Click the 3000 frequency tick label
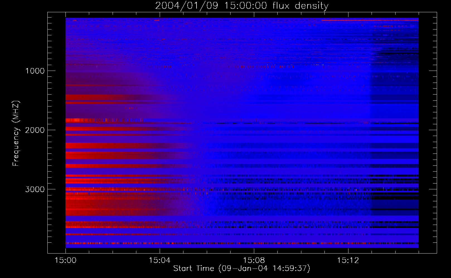The image size is (451, 278). click(35, 189)
